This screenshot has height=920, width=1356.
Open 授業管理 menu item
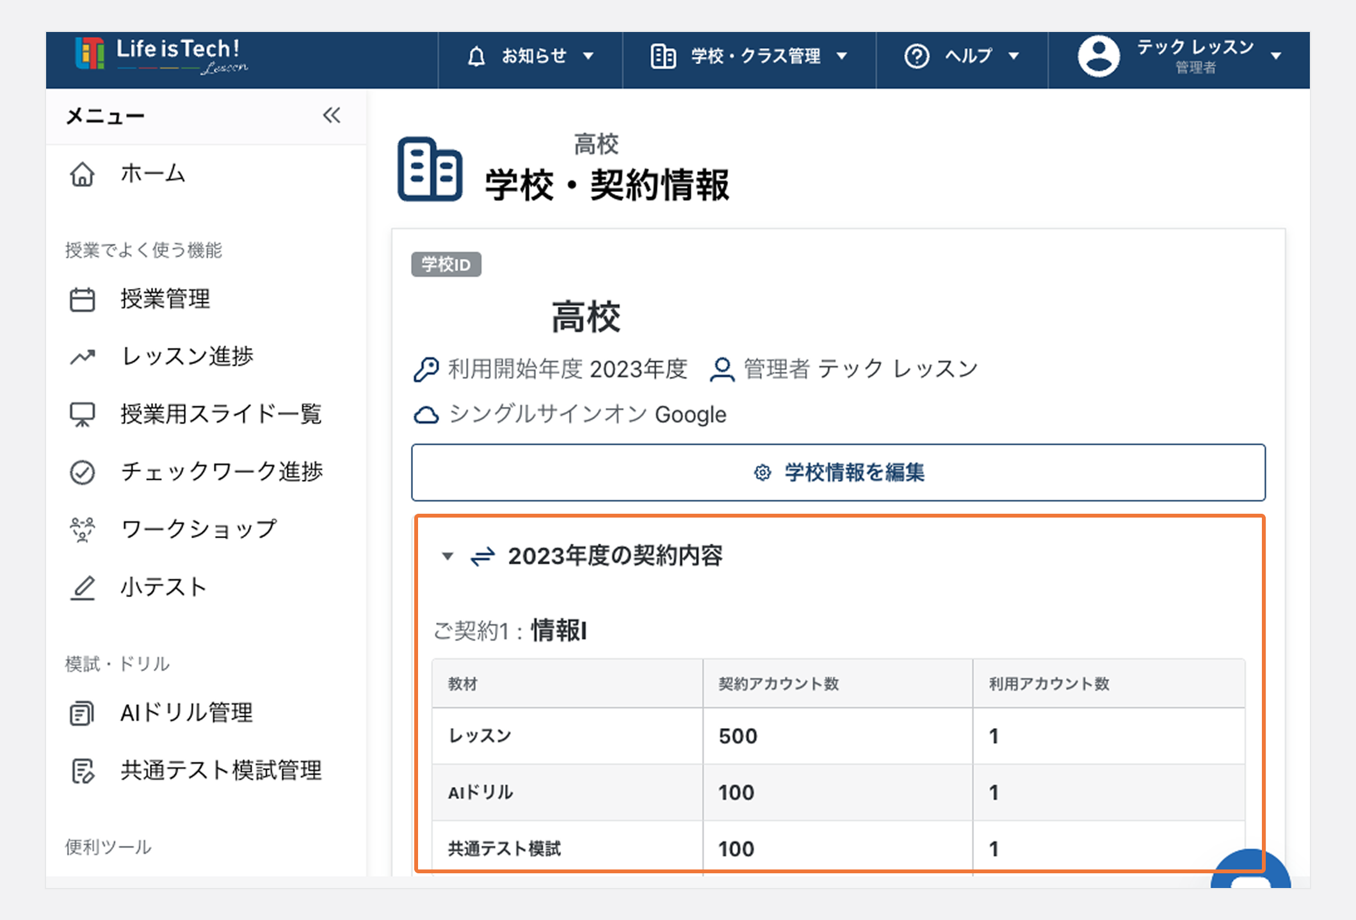click(165, 299)
